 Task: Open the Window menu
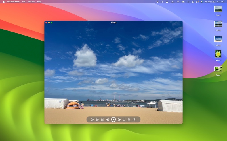(31, 1)
